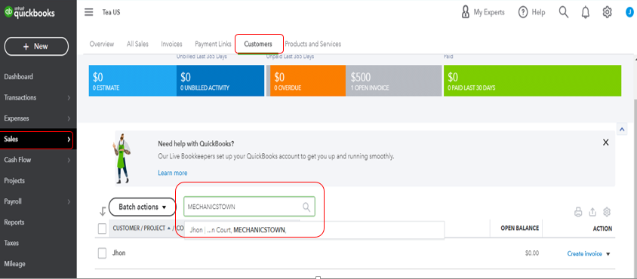Image resolution: width=637 pixels, height=279 pixels.
Task: Click the QuickBooks logo
Action: (29, 12)
